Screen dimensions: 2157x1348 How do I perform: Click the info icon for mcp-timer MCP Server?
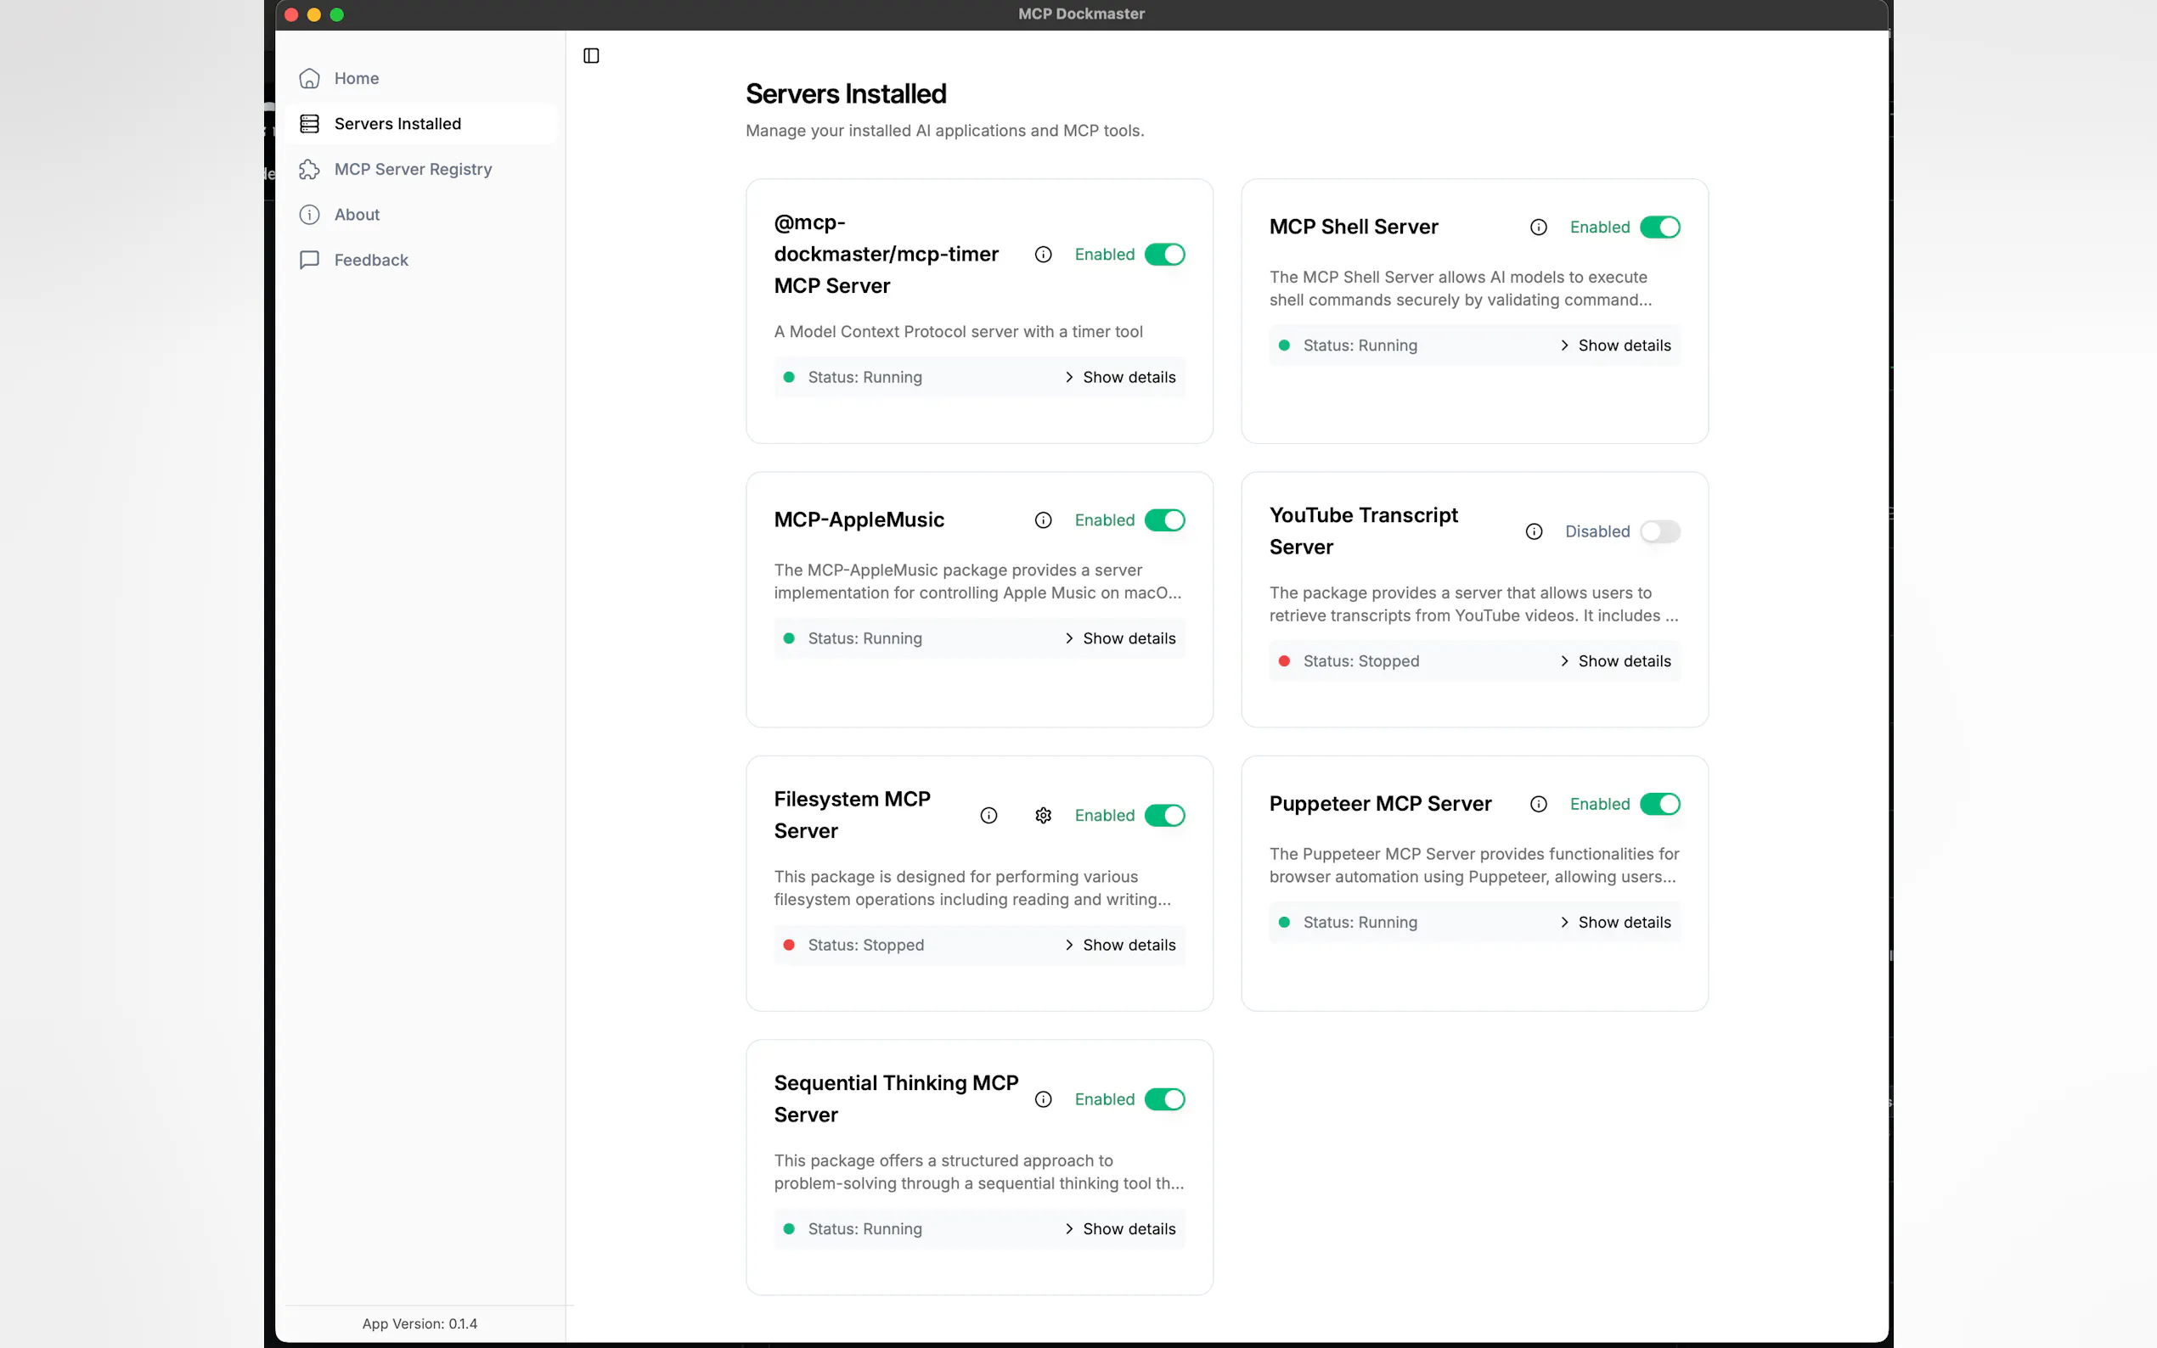pos(1044,254)
